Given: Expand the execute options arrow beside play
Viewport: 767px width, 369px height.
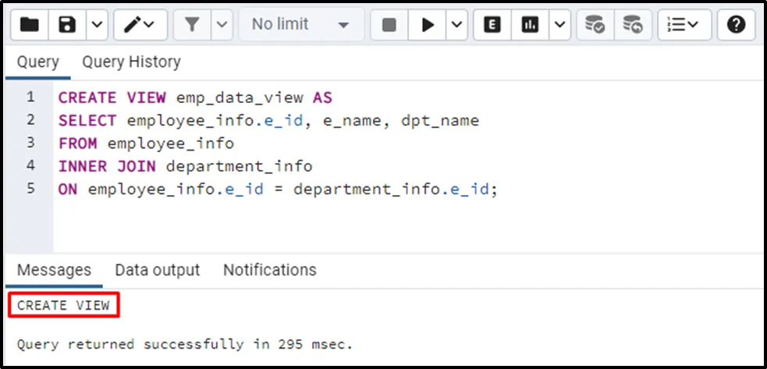Looking at the screenshot, I should tap(456, 25).
